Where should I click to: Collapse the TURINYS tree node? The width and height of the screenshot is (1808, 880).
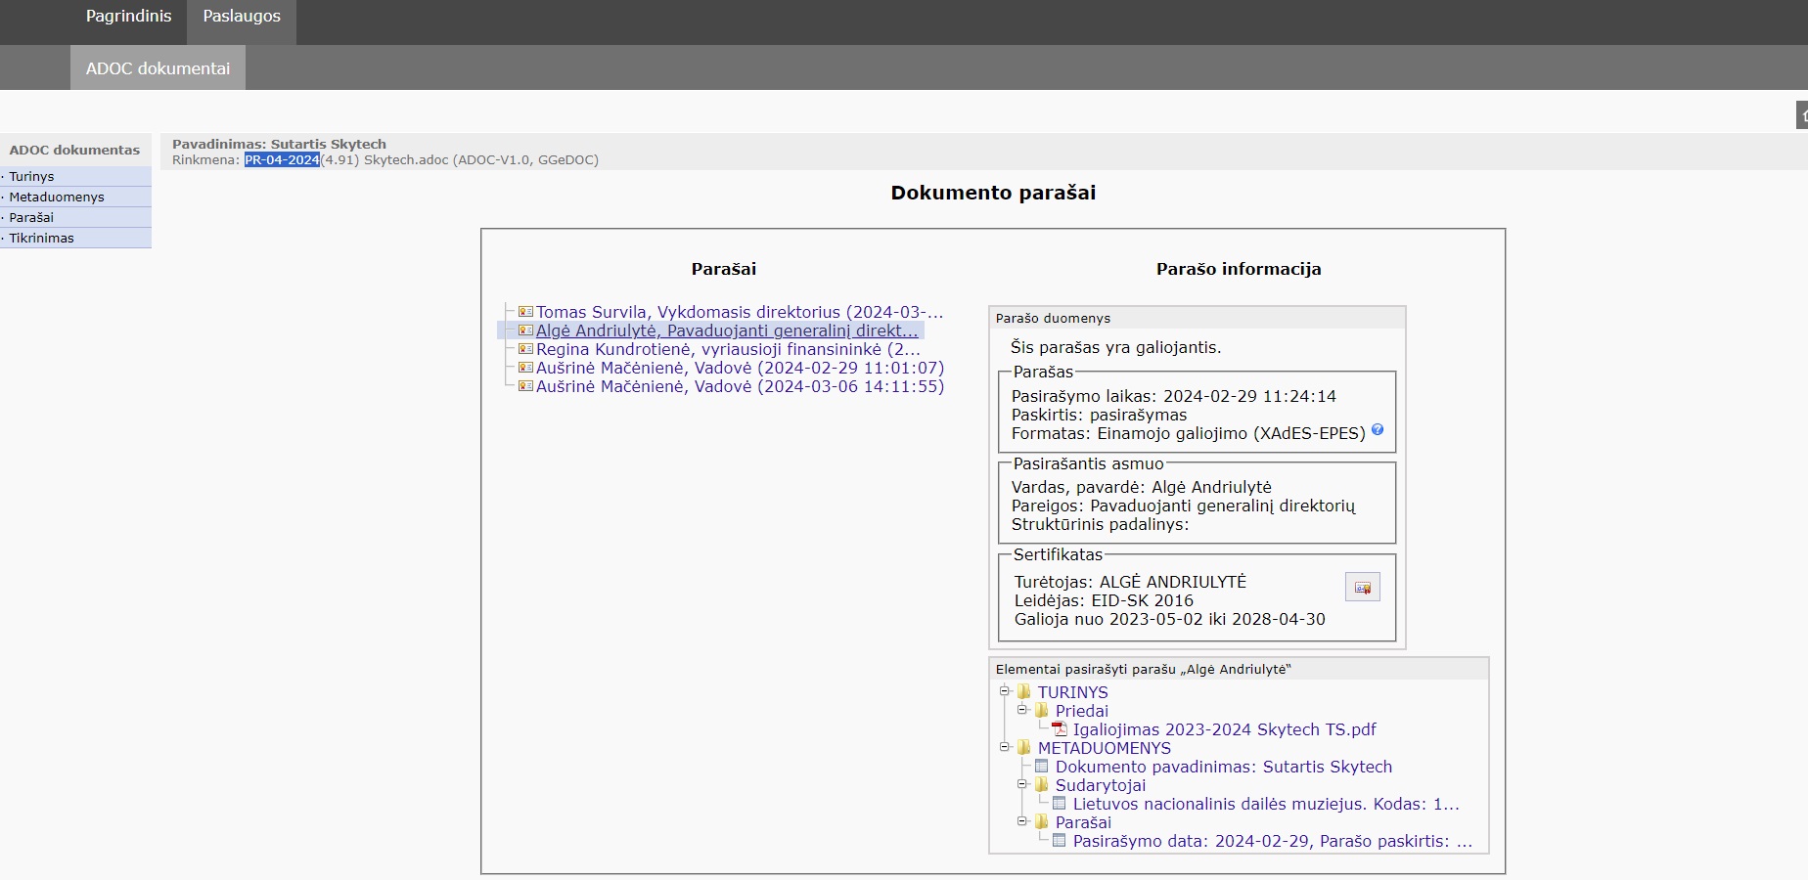1005,691
